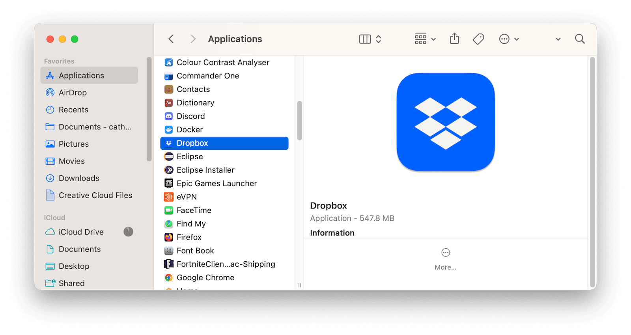Select Contacts in the app list
This screenshot has height=335, width=631.
[224, 89]
